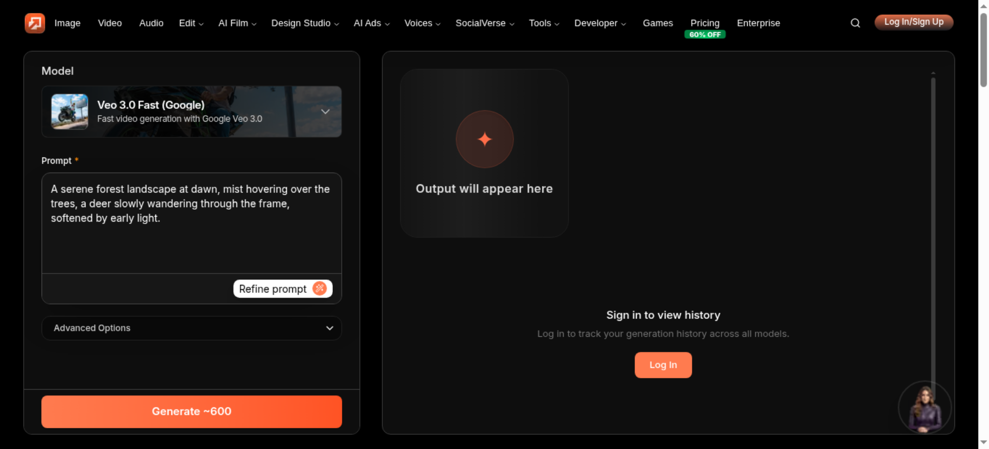
Task: Click the Veo 3.0 Fast model thumbnail
Action: (x=70, y=112)
